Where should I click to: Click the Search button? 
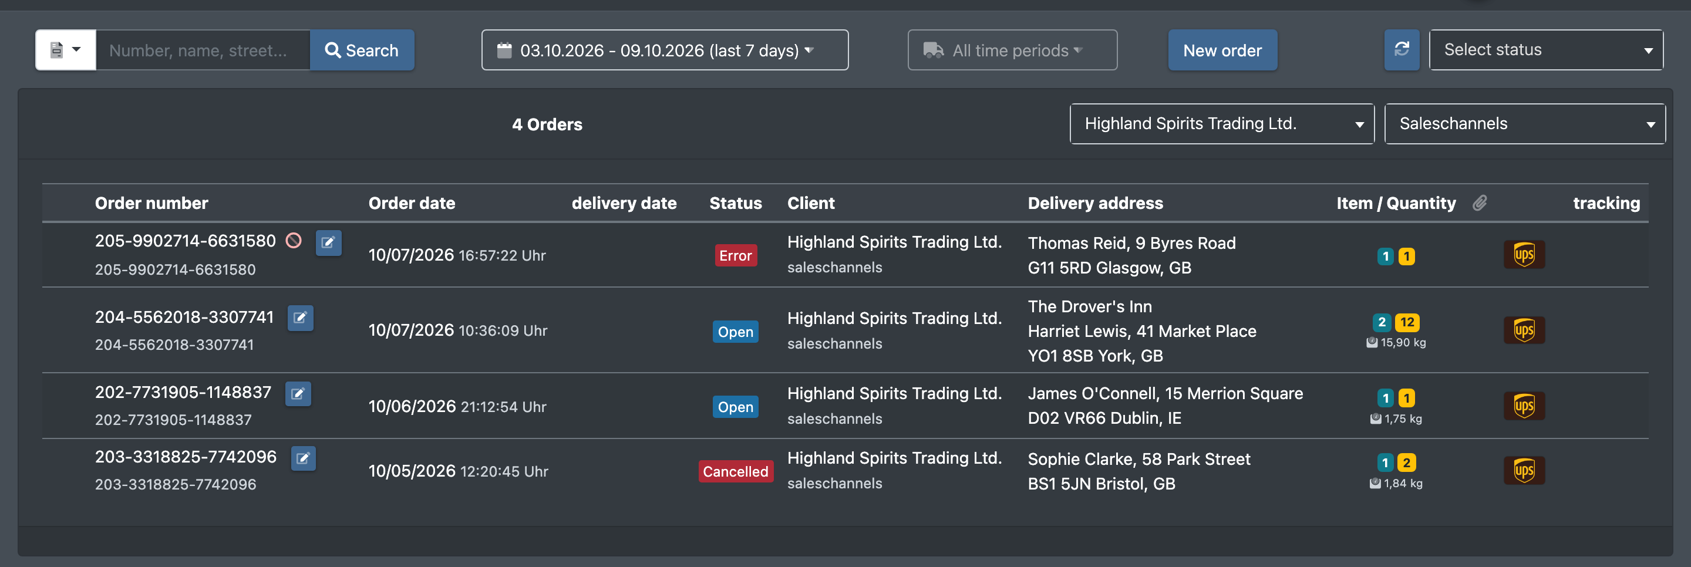[x=362, y=50]
